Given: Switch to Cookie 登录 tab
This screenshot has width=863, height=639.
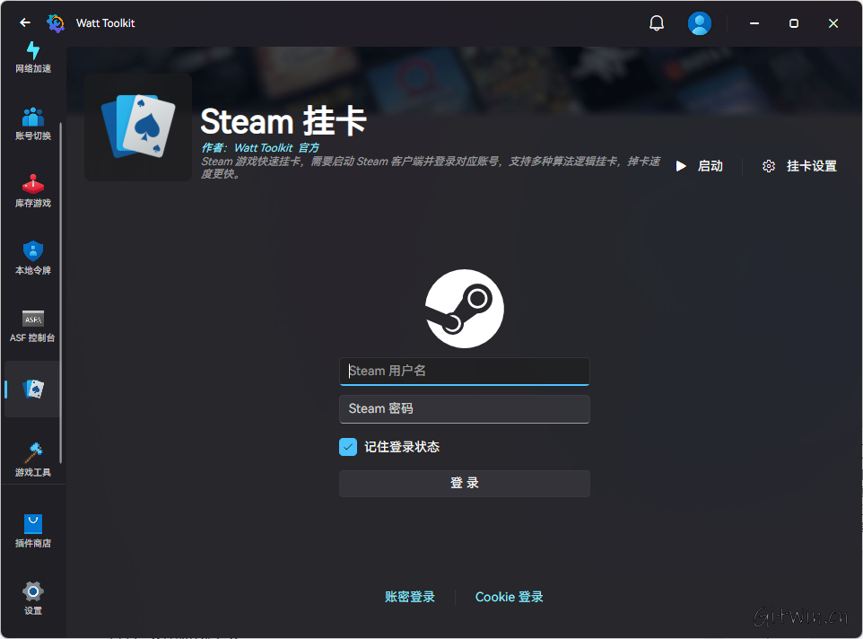Looking at the screenshot, I should tap(510, 597).
